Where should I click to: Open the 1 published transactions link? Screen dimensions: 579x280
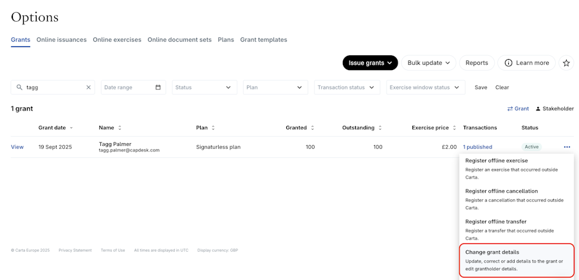point(477,147)
